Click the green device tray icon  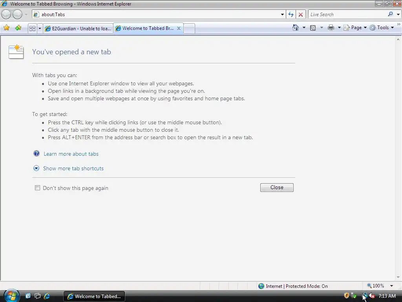(354, 296)
